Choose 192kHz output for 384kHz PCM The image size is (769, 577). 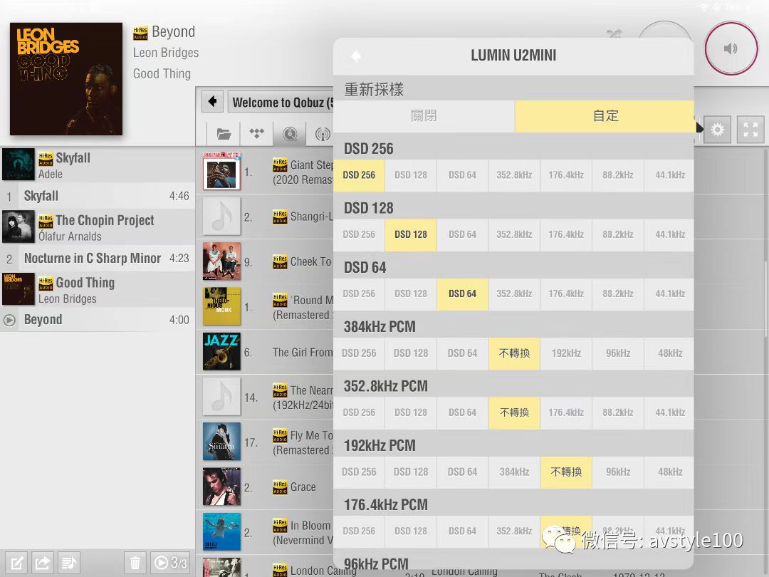(566, 353)
